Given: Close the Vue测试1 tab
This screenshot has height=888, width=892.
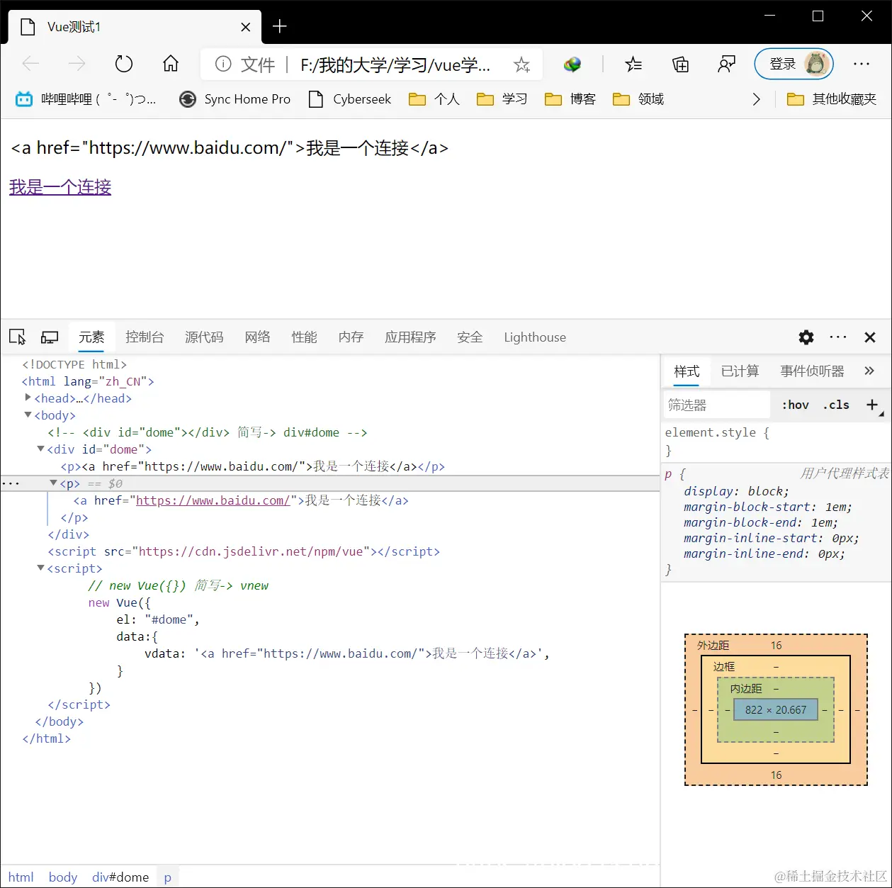Looking at the screenshot, I should (x=246, y=27).
